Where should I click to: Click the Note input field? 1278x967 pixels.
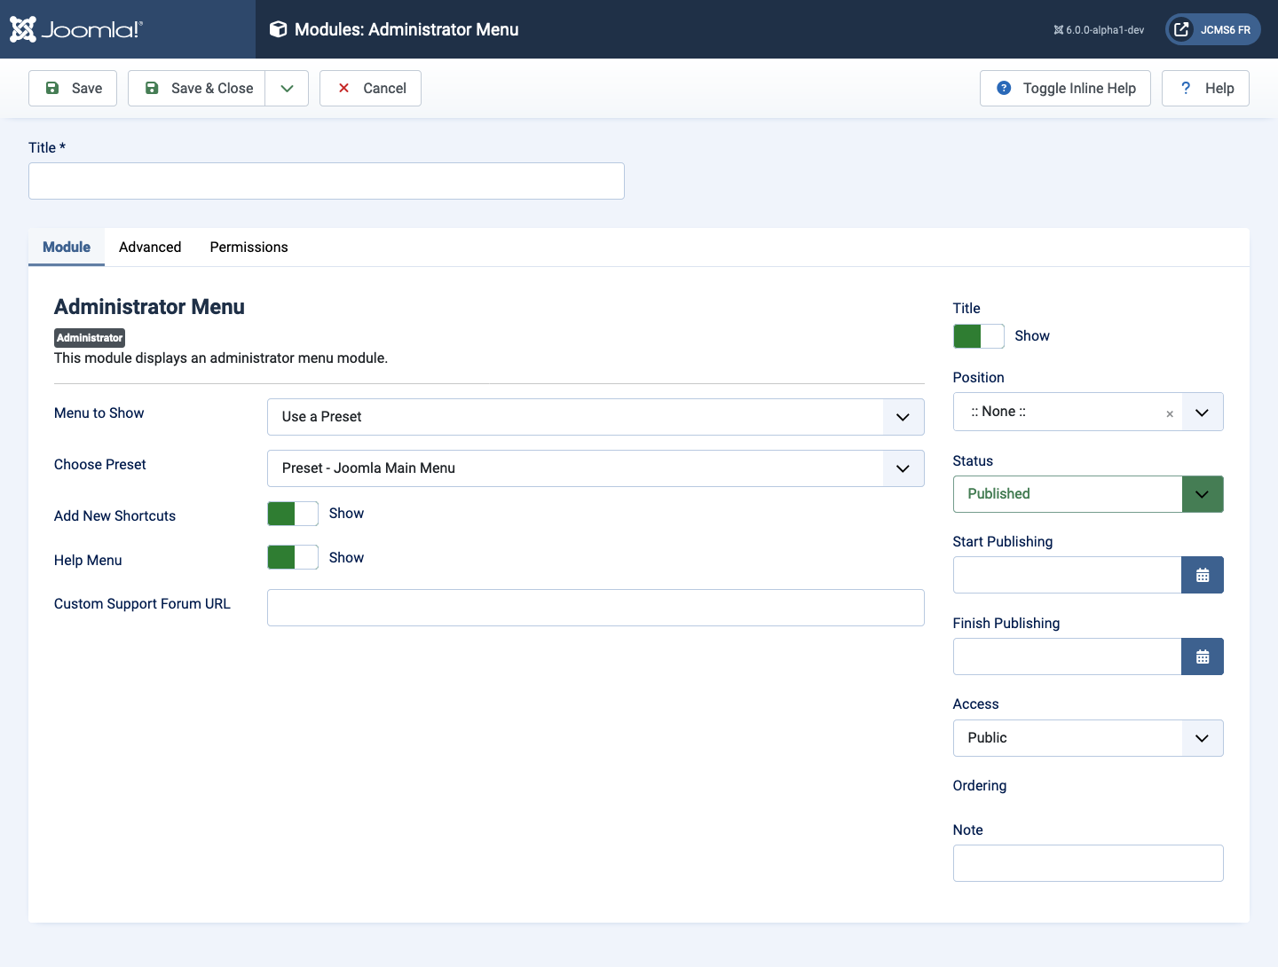pyautogui.click(x=1088, y=863)
